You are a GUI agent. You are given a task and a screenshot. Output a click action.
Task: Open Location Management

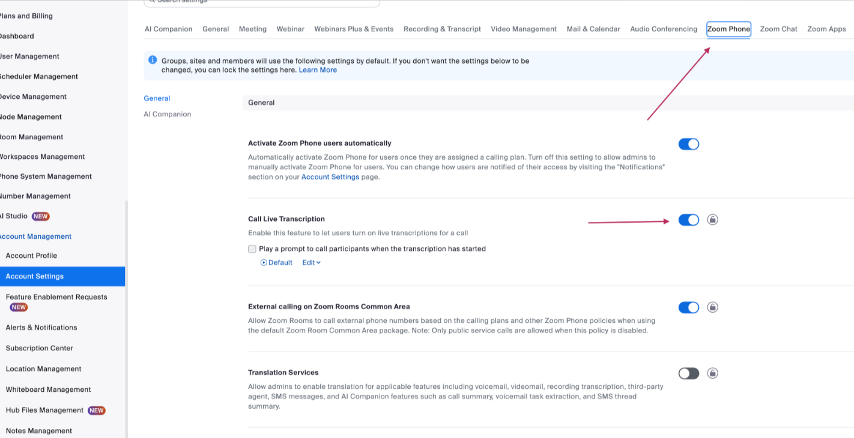[43, 369]
